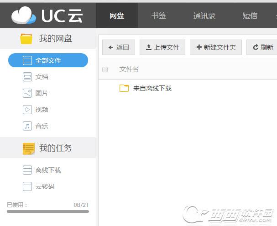
Task: Open the 书签 tab
Action: [159, 15]
